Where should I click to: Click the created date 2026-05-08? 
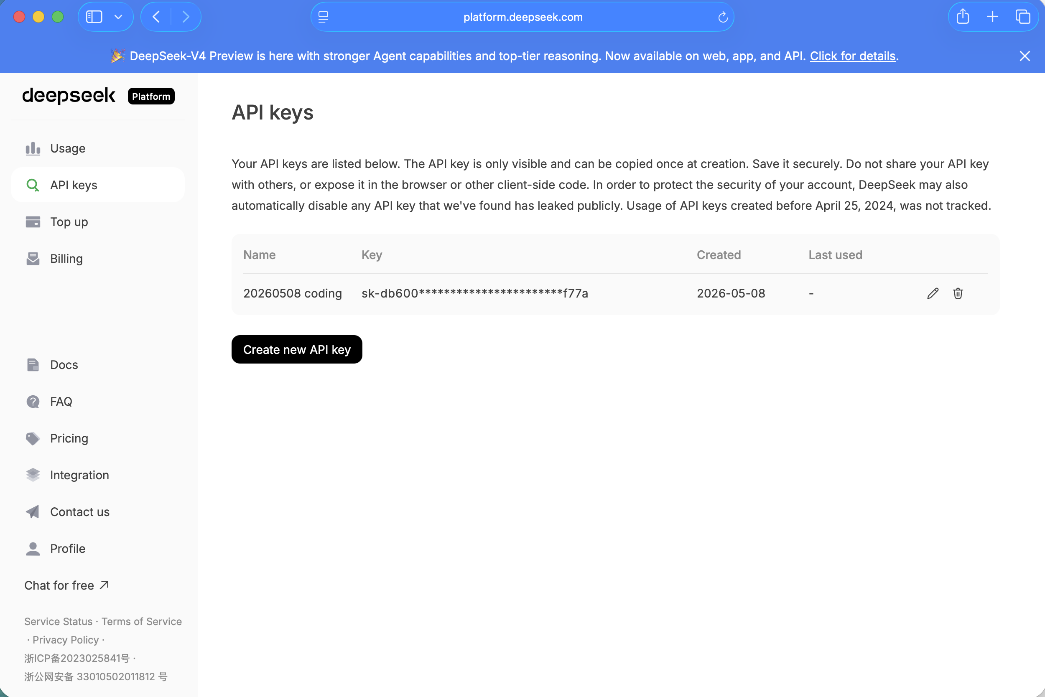(x=731, y=293)
